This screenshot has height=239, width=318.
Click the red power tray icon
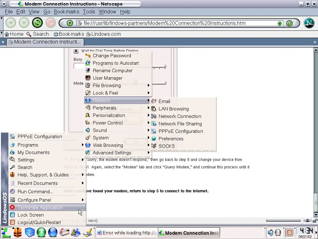pos(289,232)
